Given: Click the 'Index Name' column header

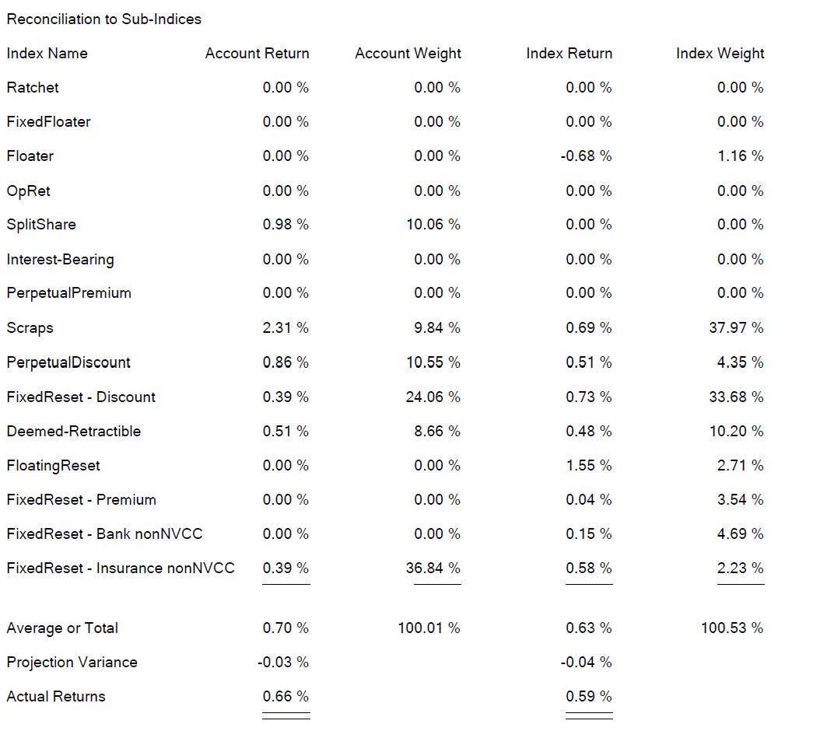Looking at the screenshot, I should click(47, 54).
